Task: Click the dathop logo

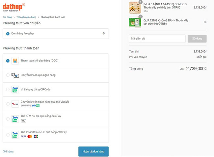Action: tap(14, 7)
